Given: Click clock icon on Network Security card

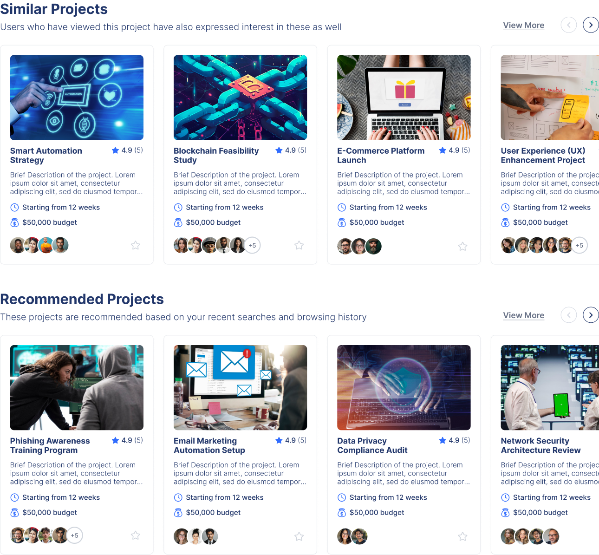Looking at the screenshot, I should (505, 497).
